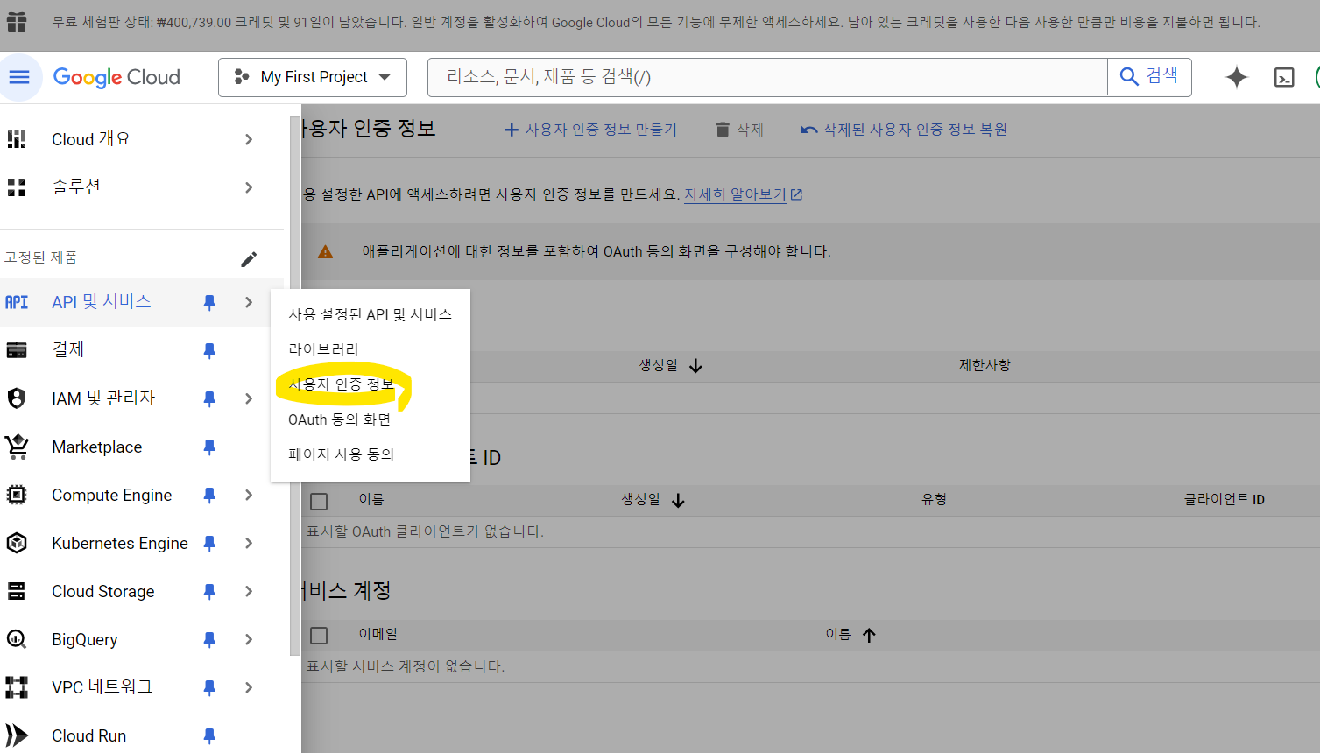Expand Cloud Storage submenu chevron
This screenshot has width=1320, height=753.
249,591
